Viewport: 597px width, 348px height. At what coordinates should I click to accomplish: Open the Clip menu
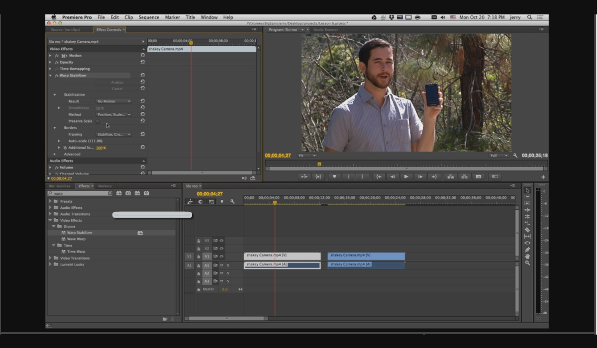coord(129,17)
